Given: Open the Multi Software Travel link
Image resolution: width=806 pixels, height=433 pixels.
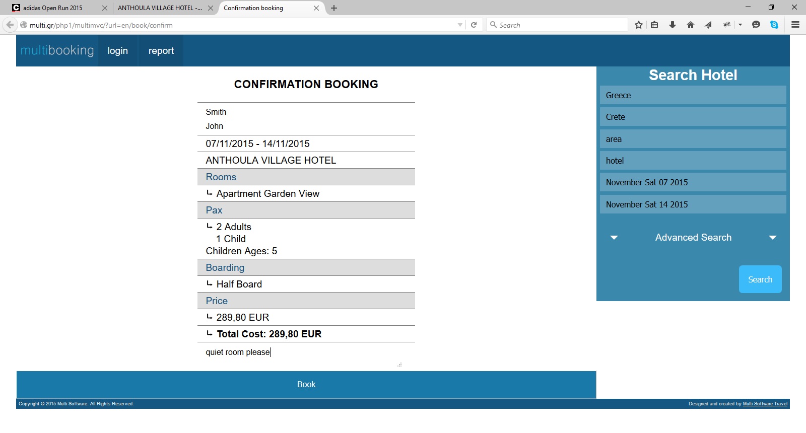Looking at the screenshot, I should [765, 404].
